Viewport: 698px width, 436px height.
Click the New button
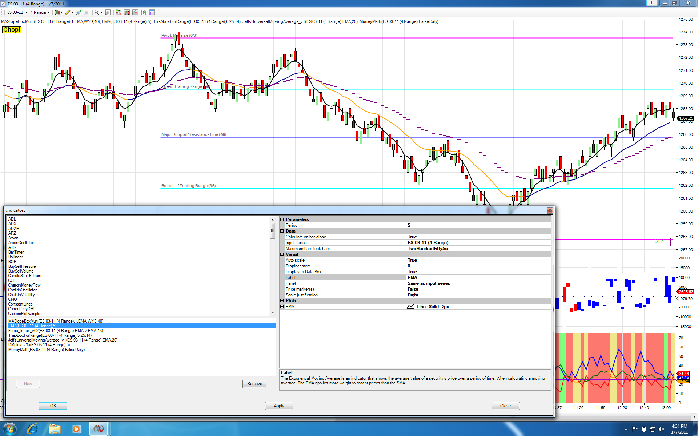(28, 384)
